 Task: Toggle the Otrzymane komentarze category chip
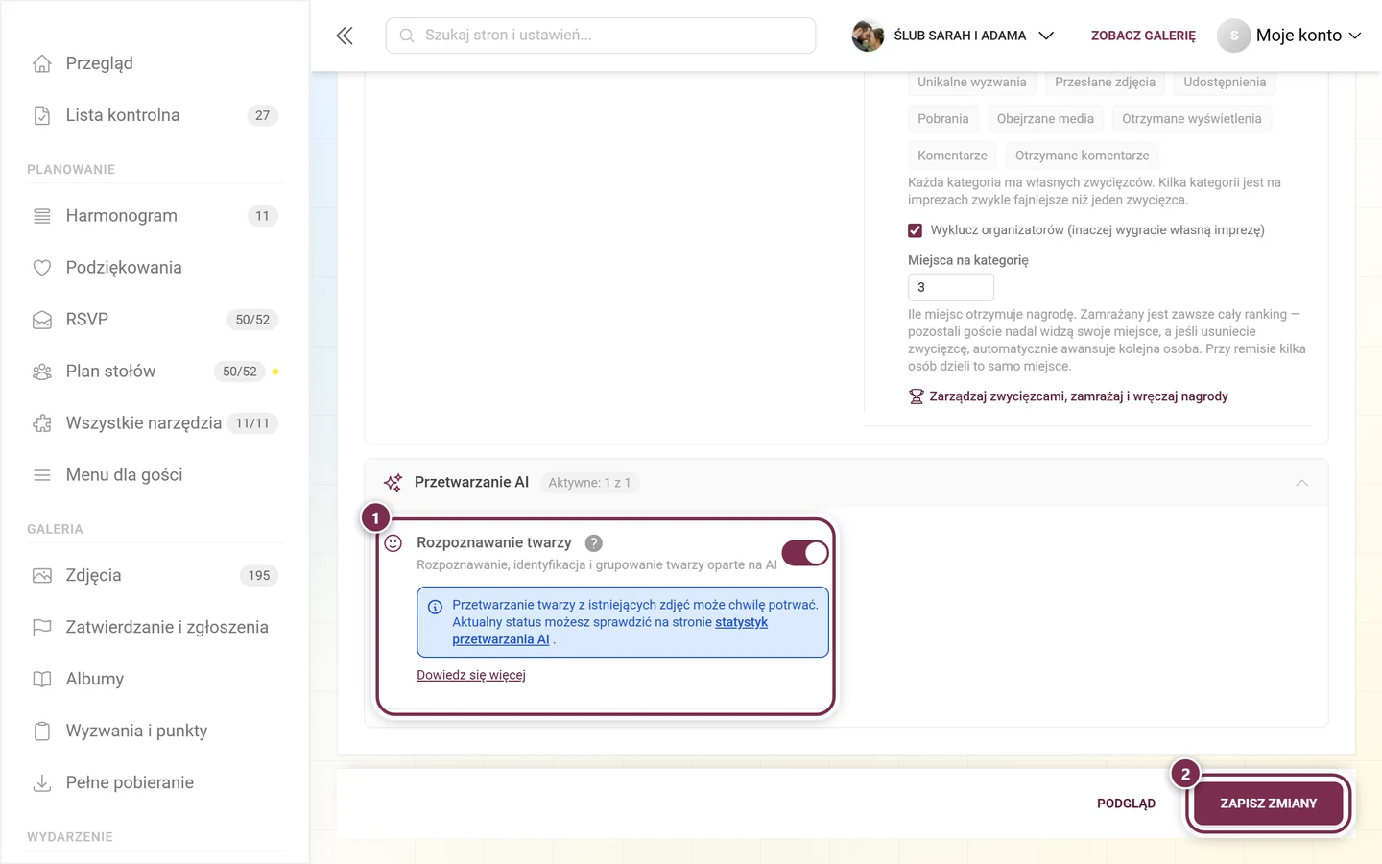click(x=1083, y=156)
